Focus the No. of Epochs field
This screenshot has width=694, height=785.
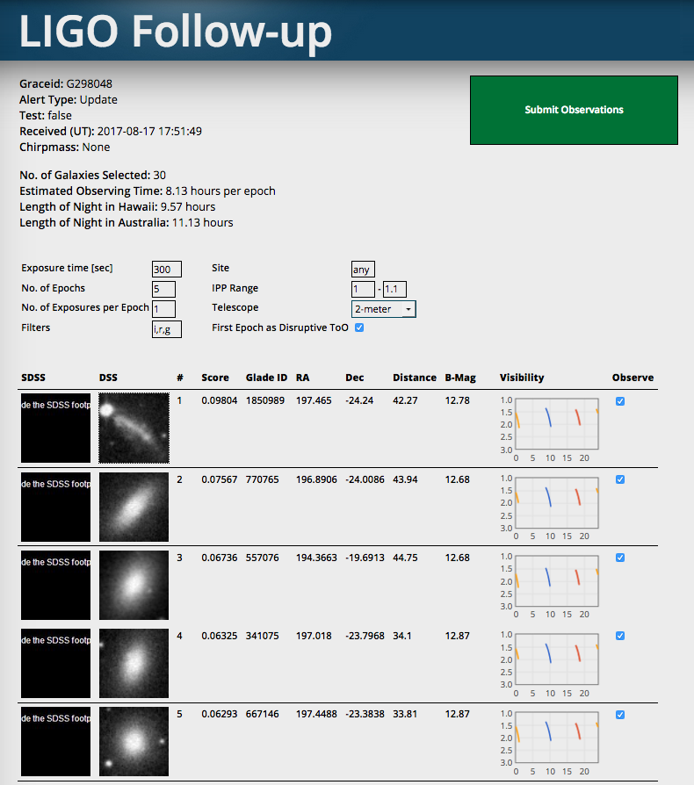163,289
